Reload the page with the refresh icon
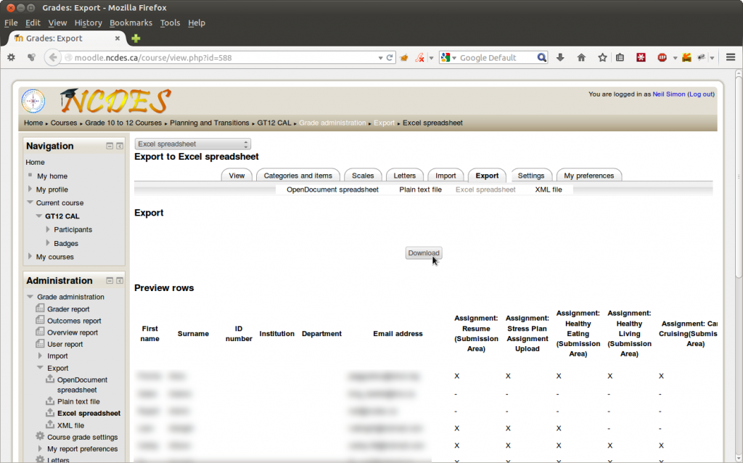The image size is (743, 463). pyautogui.click(x=390, y=58)
